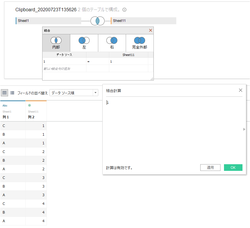Screen dimensions: 250x228
Task: Click the OK button in calculation dialog
Action: tap(233, 167)
